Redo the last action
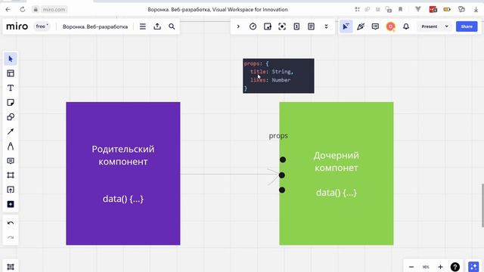Image resolution: width=484 pixels, height=272 pixels. [x=11, y=237]
